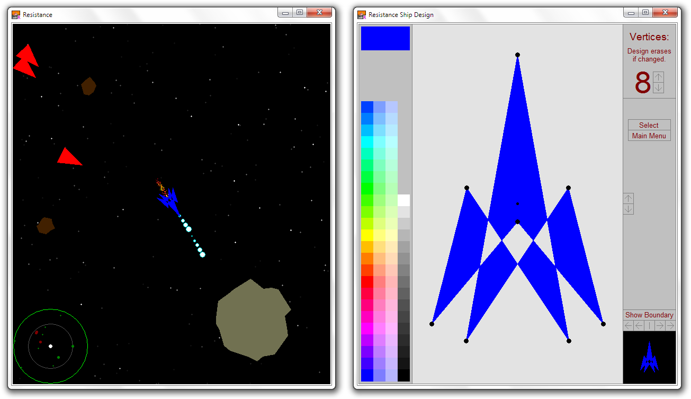
Task: Click the circular radar minimap in Resistance window
Action: click(x=50, y=346)
